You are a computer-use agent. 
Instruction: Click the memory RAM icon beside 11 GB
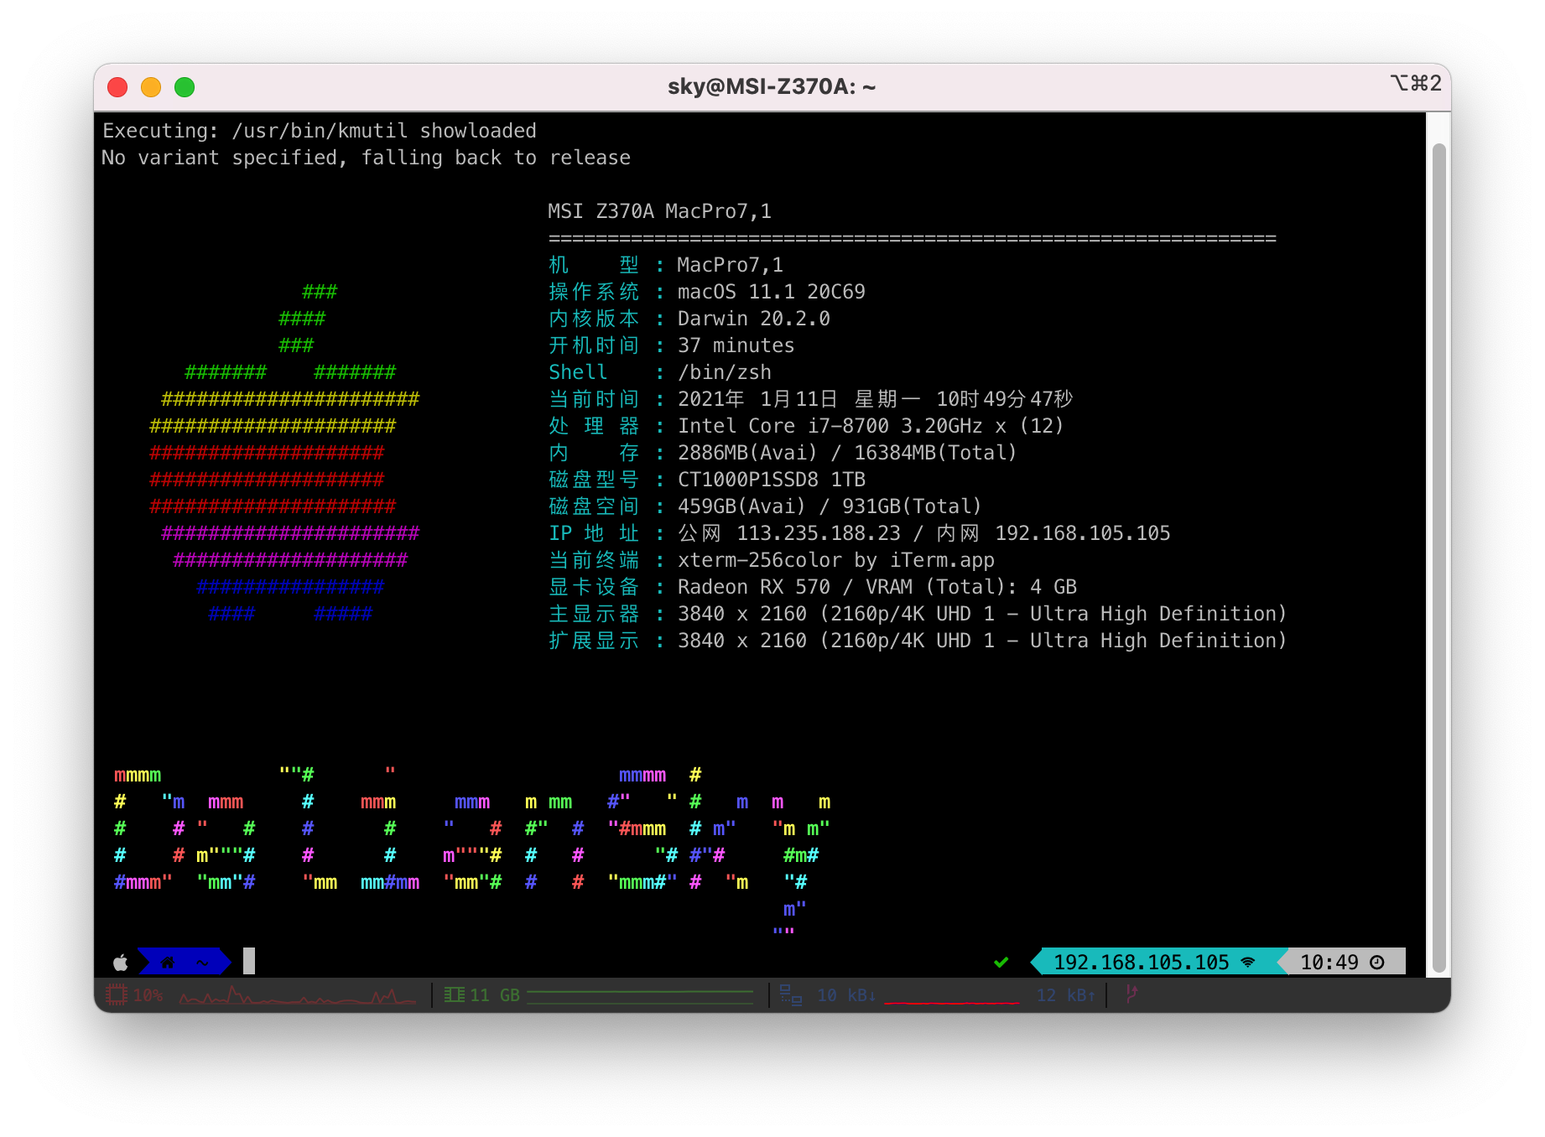455,995
